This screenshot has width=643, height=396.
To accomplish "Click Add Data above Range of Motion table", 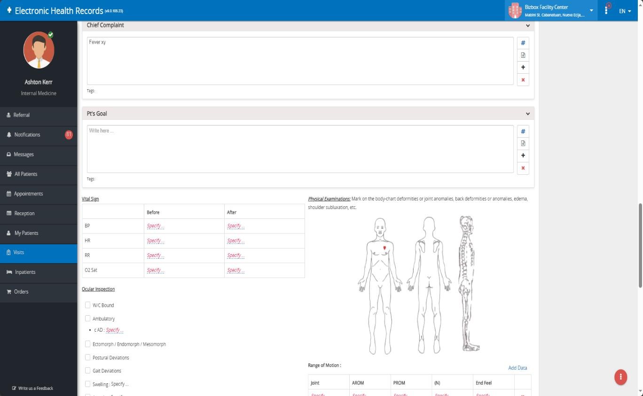I will (x=517, y=368).
